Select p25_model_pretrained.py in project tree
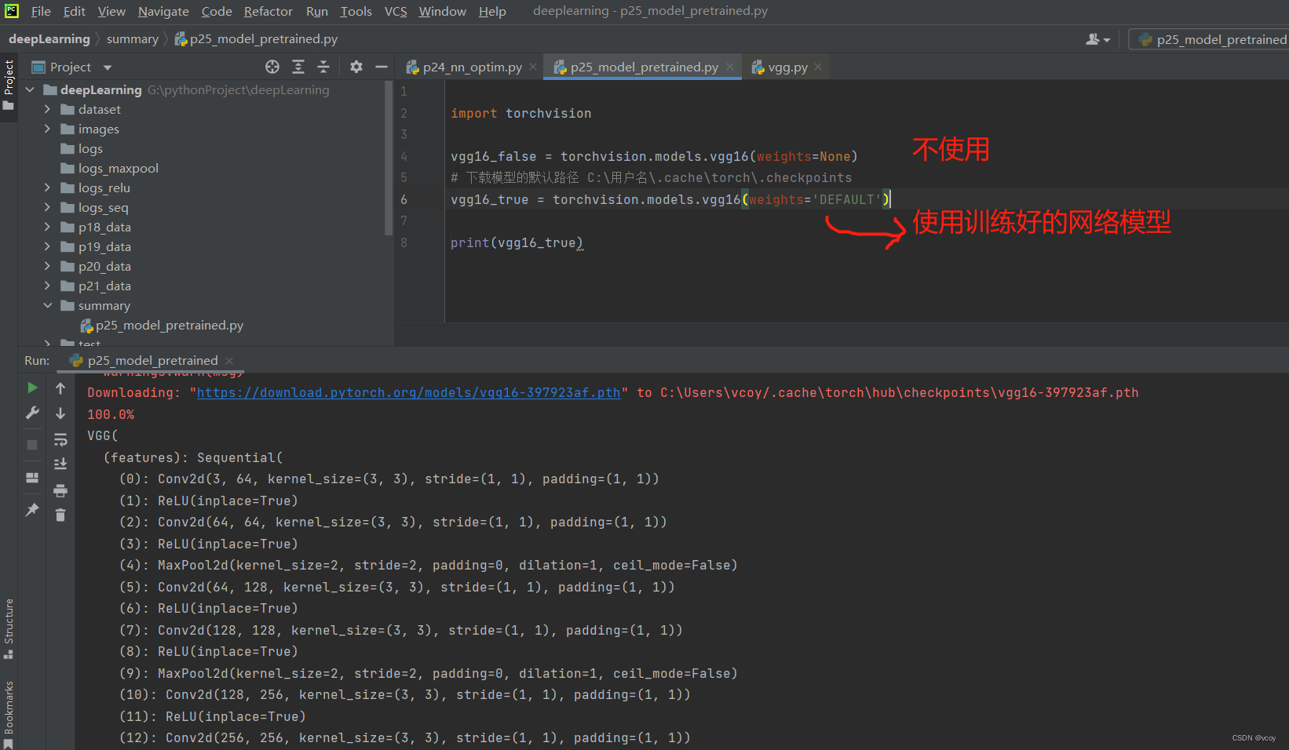1289x750 pixels. [162, 325]
